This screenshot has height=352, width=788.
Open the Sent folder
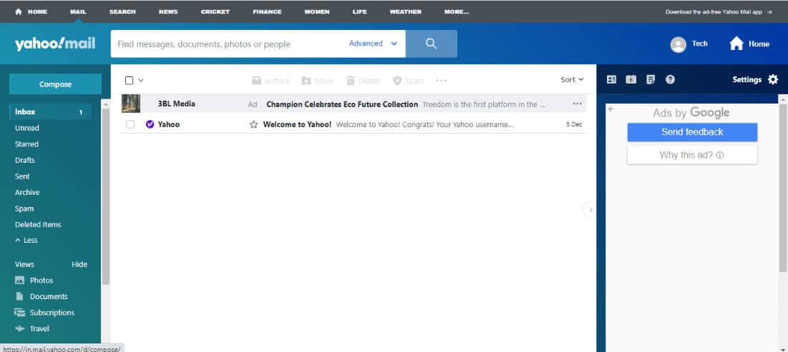click(x=22, y=176)
